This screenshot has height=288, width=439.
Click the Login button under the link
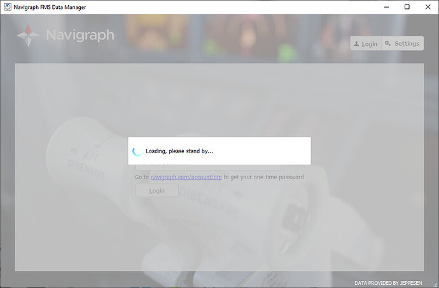point(157,191)
